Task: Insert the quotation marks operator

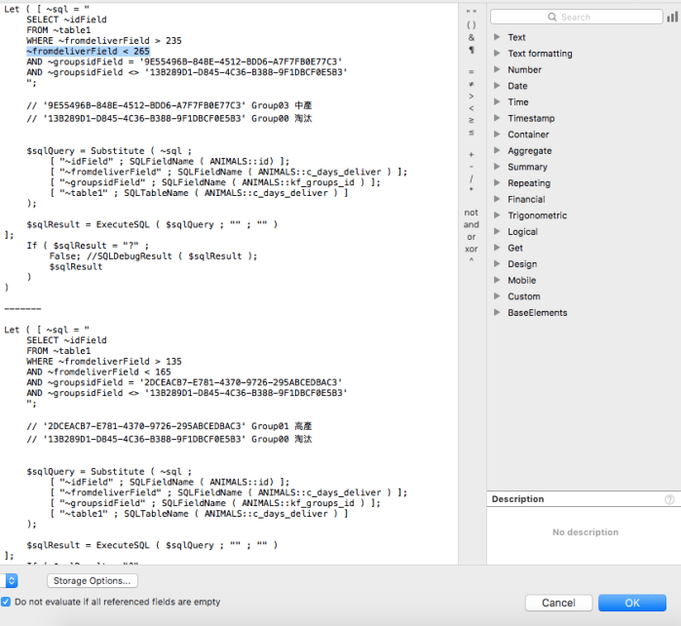Action: click(472, 12)
